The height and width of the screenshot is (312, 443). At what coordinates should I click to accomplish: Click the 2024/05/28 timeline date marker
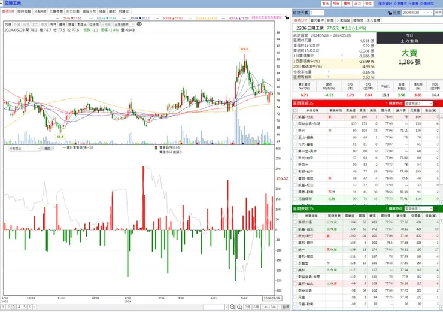pyautogui.click(x=272, y=298)
